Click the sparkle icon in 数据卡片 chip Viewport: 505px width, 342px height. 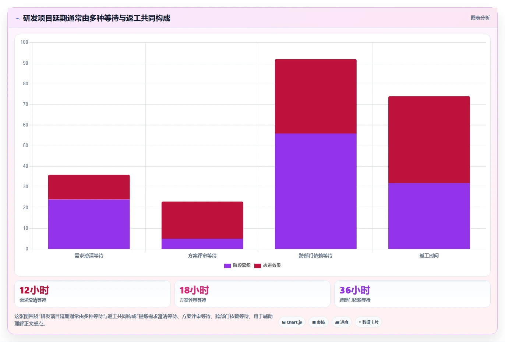pyautogui.click(x=360, y=322)
